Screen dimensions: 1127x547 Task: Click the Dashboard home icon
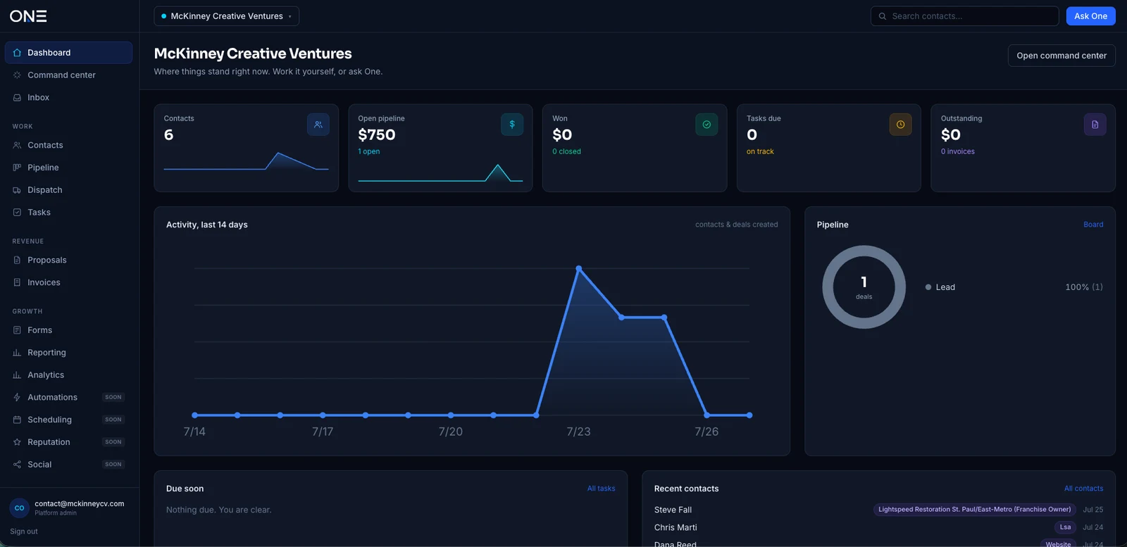click(x=17, y=53)
